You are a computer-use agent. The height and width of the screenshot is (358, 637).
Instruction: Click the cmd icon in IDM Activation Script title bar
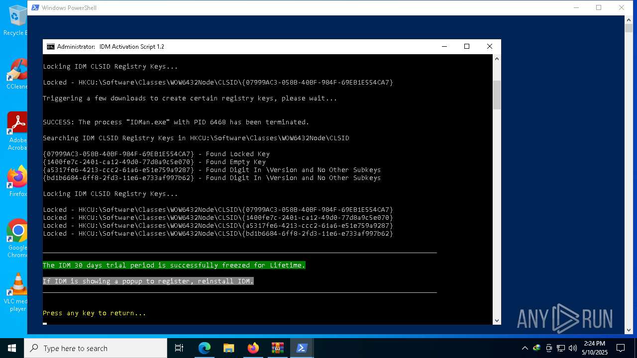(x=51, y=47)
